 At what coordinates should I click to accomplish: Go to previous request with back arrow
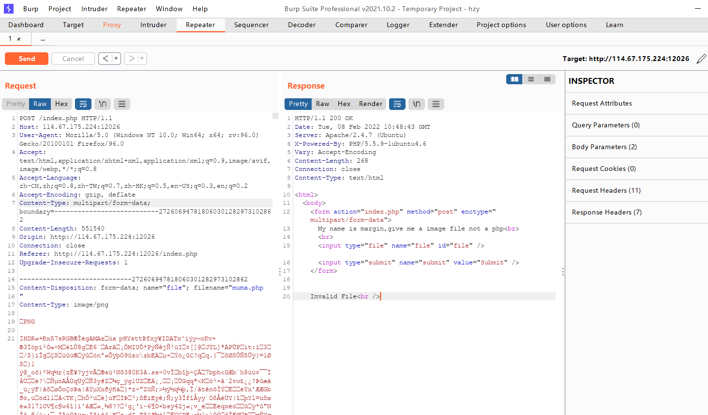105,59
